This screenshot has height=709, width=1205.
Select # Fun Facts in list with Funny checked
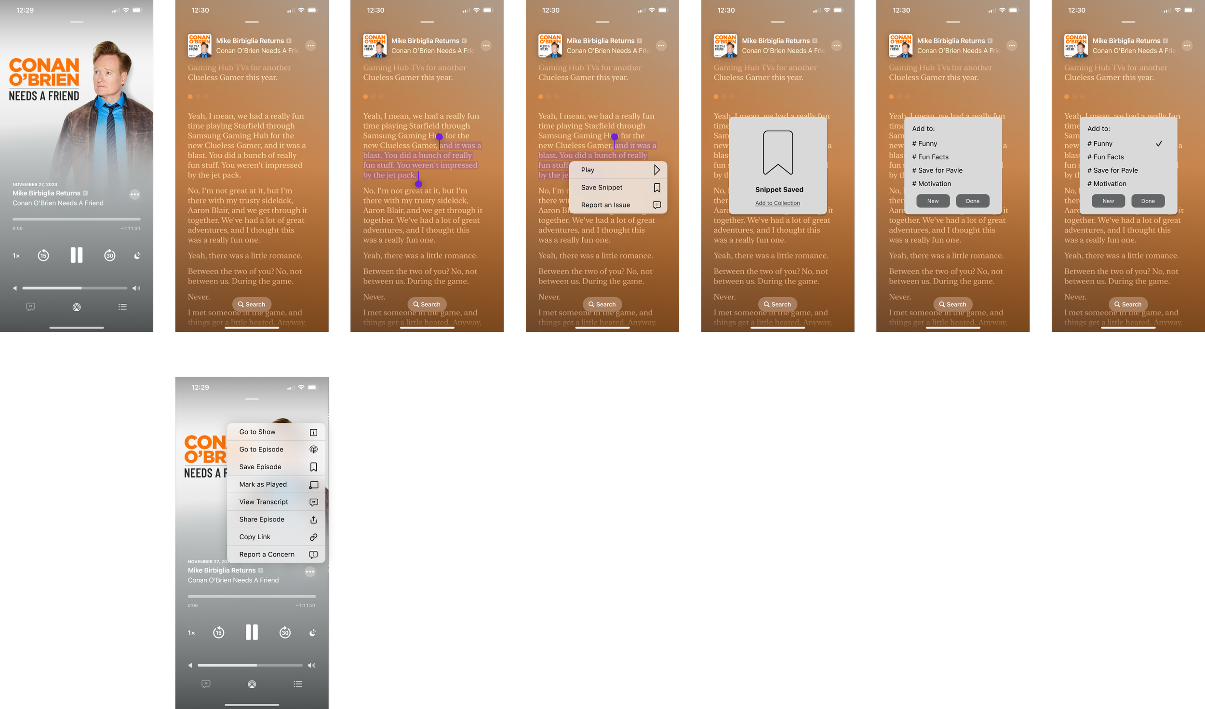[x=1108, y=157]
